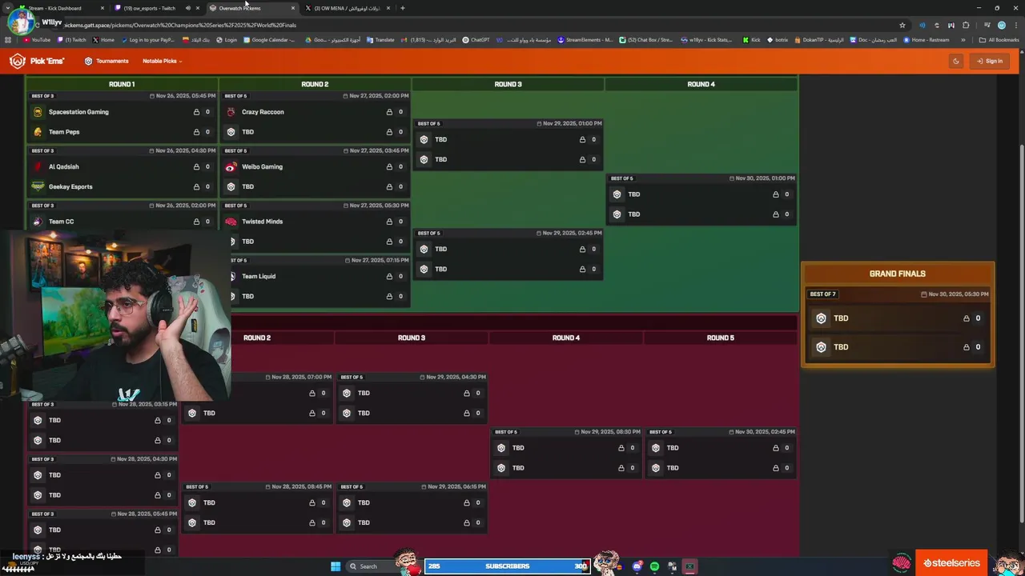1025x576 pixels.
Task: Click the Sign In button
Action: coord(990,61)
